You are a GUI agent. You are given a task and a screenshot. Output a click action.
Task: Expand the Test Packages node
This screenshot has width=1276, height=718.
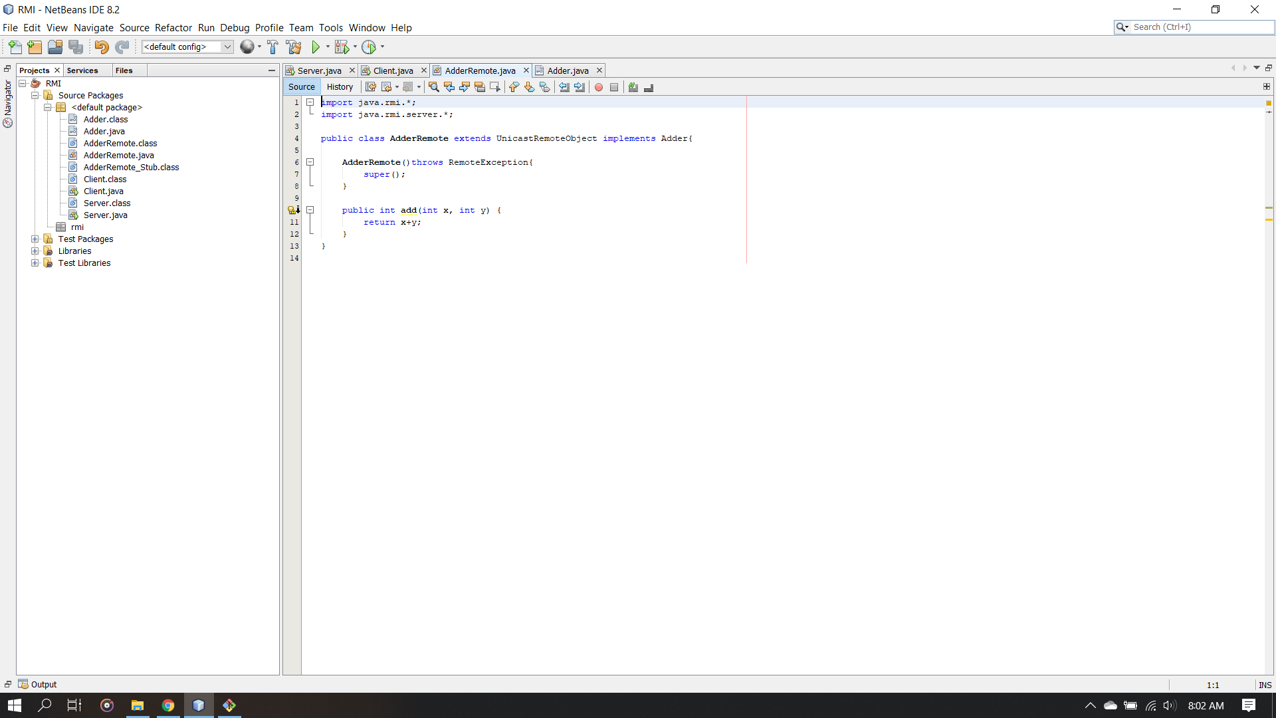35,239
